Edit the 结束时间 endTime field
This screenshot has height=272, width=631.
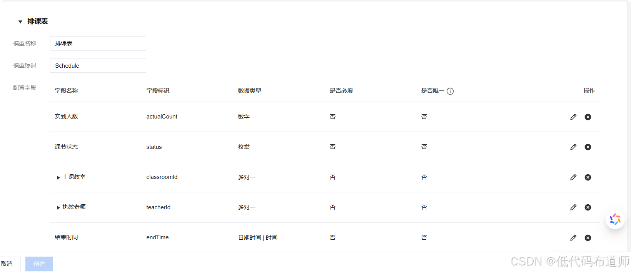click(573, 238)
